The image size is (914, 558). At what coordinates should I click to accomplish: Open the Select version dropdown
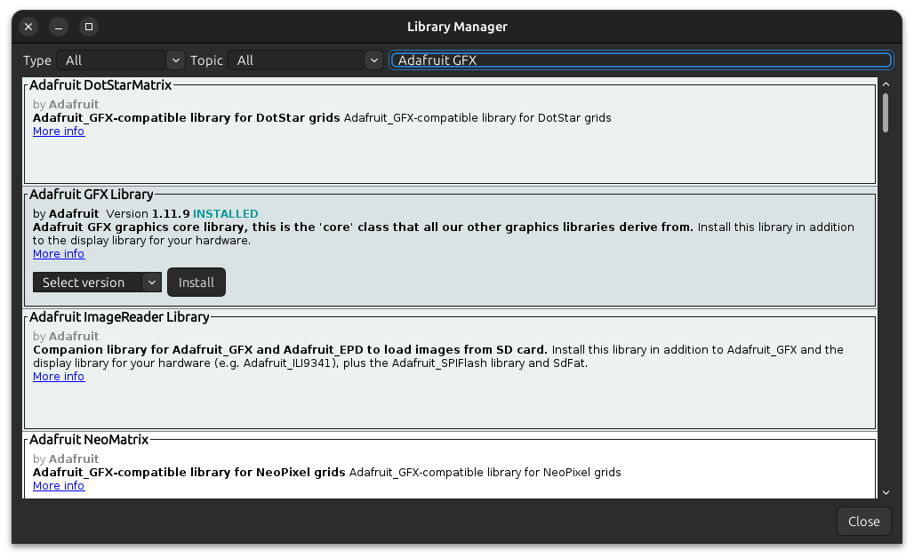point(97,283)
